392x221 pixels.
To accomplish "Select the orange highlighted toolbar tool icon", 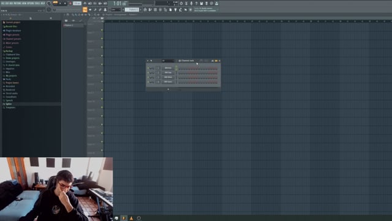I will coord(85,10).
